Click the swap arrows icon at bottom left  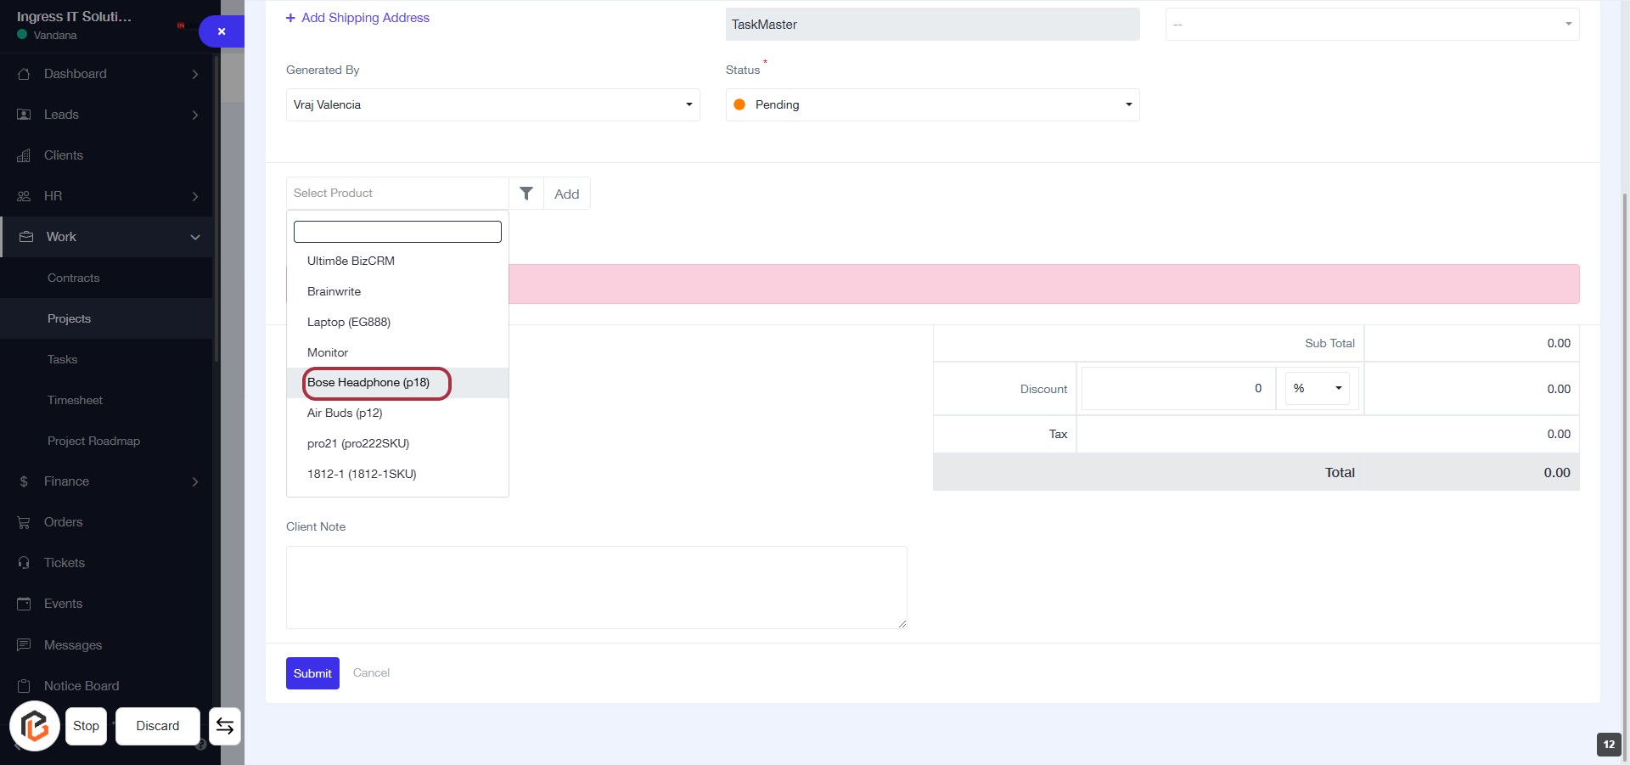coord(225,726)
